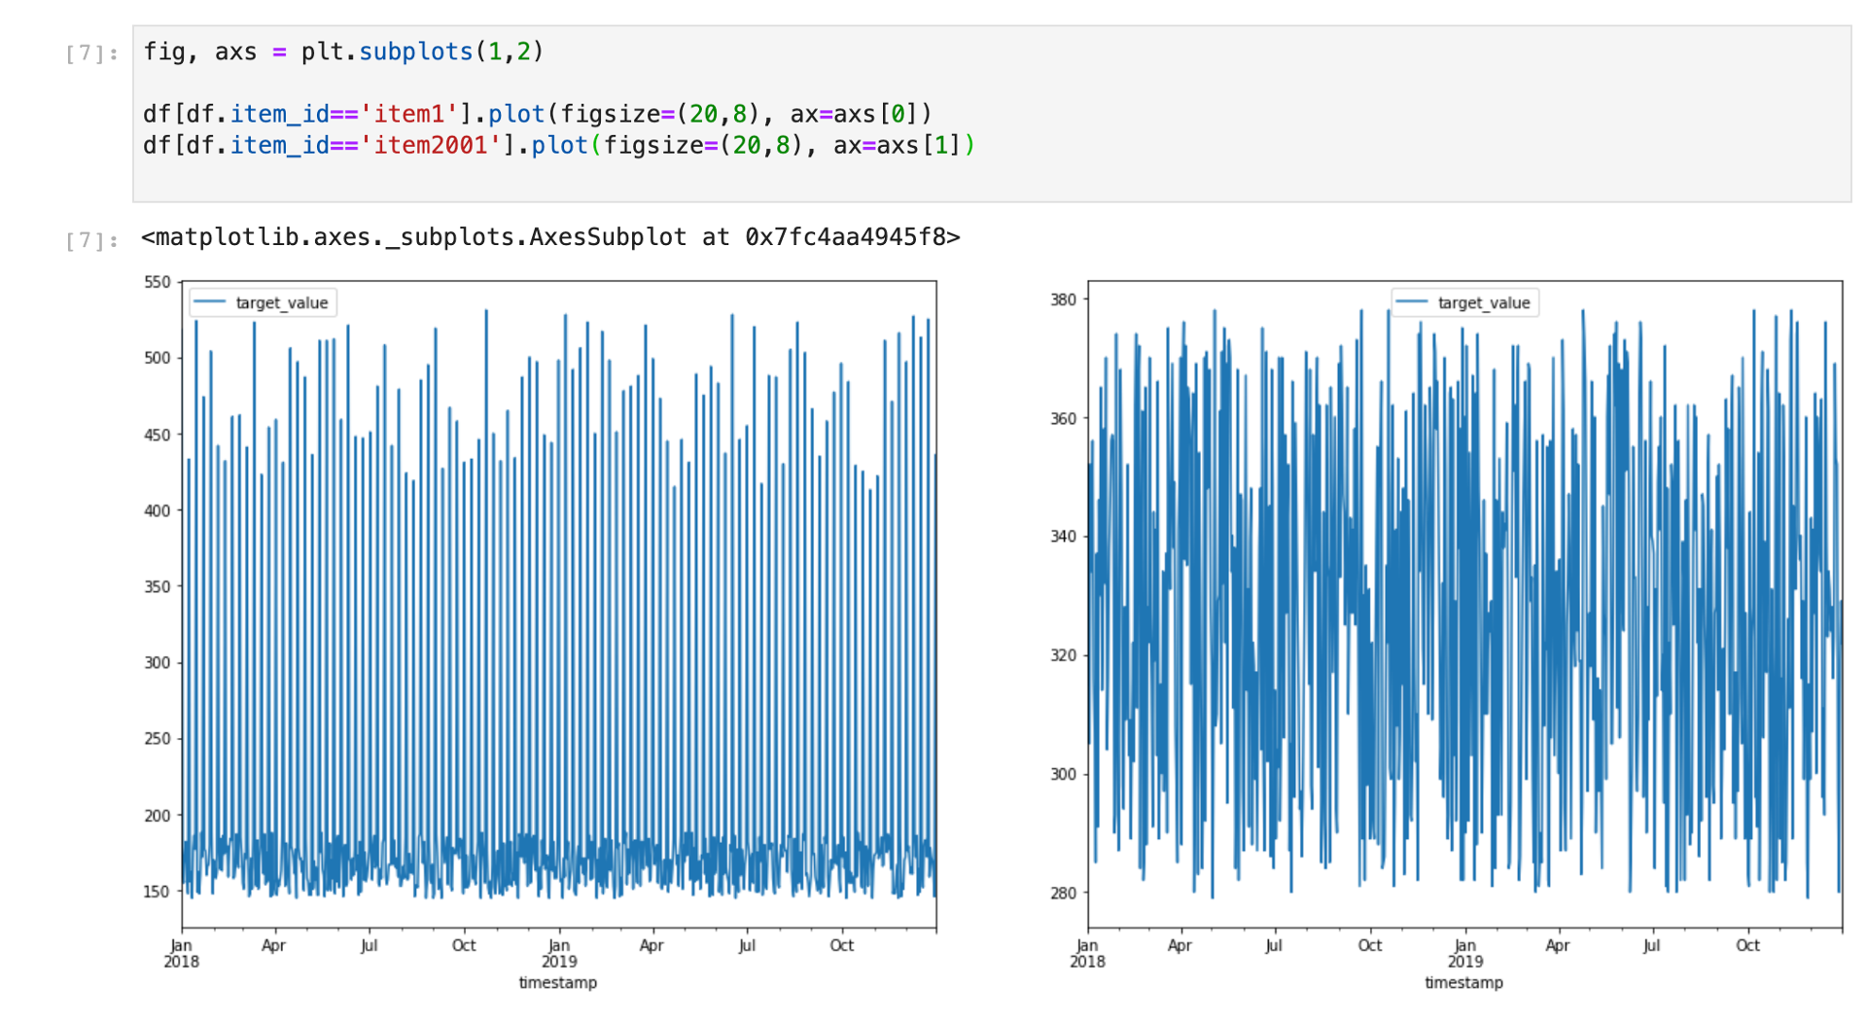Image resolution: width=1867 pixels, height=1019 pixels.
Task: Click 'Jan 2018' label under right chart
Action: coord(1087,953)
